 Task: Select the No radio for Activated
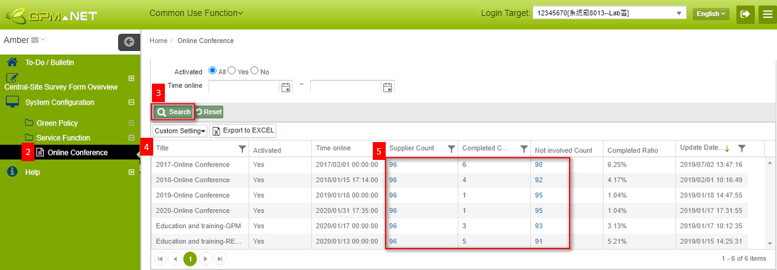pos(254,71)
